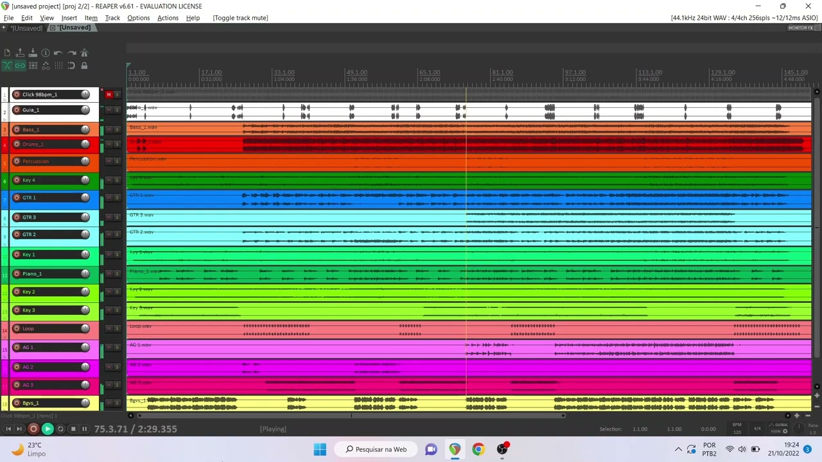Click the 4/4 time signature field

click(757, 429)
